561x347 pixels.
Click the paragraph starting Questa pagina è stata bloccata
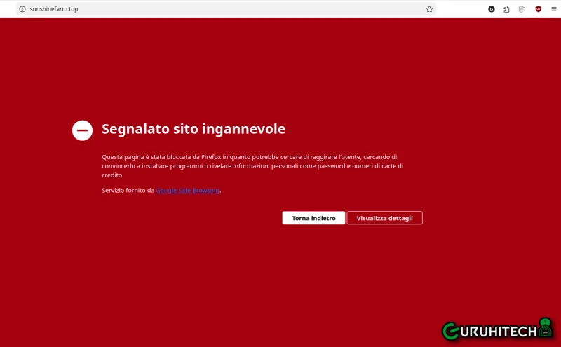[x=252, y=166]
